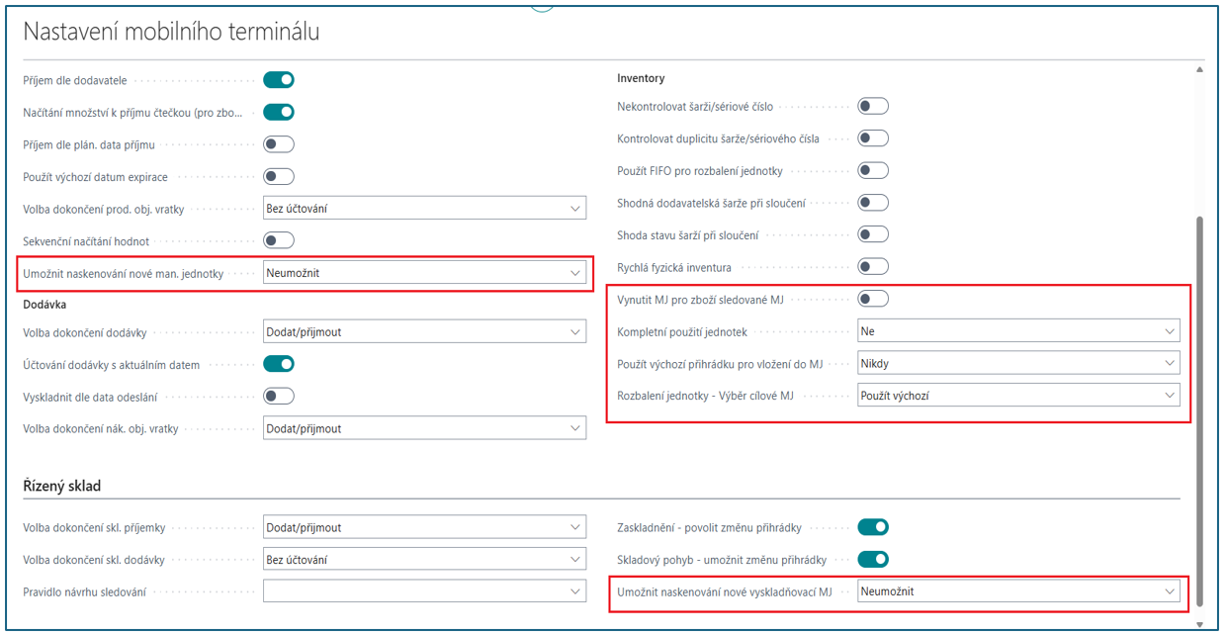Viewport: 1226px width, 635px height.
Task: Enable Použít výchozí datum expirace
Action: (279, 177)
